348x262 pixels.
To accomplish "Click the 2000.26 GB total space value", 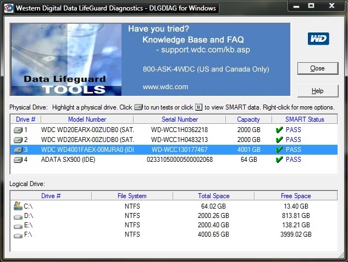I will tap(213, 216).
